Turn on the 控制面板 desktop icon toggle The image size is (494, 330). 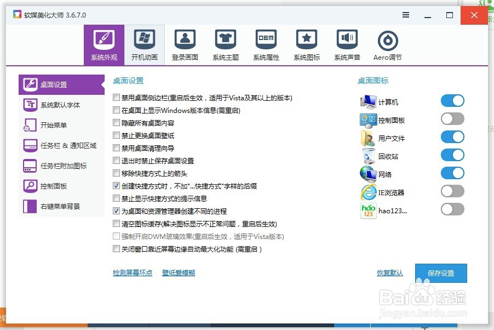[x=452, y=119]
